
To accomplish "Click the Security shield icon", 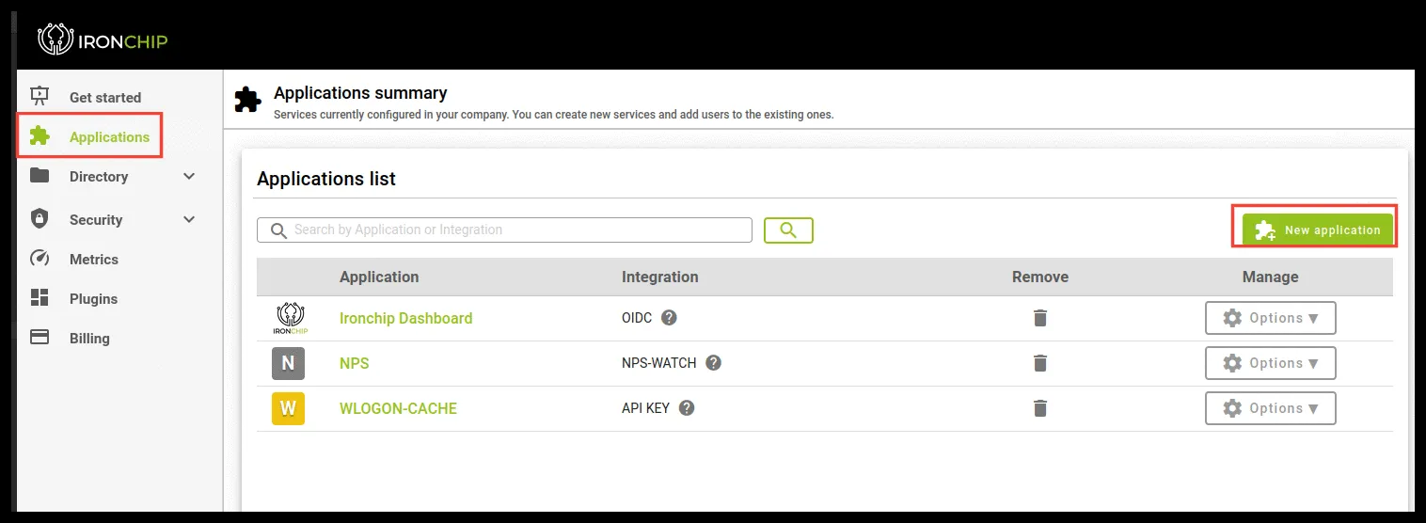I will tap(40, 218).
